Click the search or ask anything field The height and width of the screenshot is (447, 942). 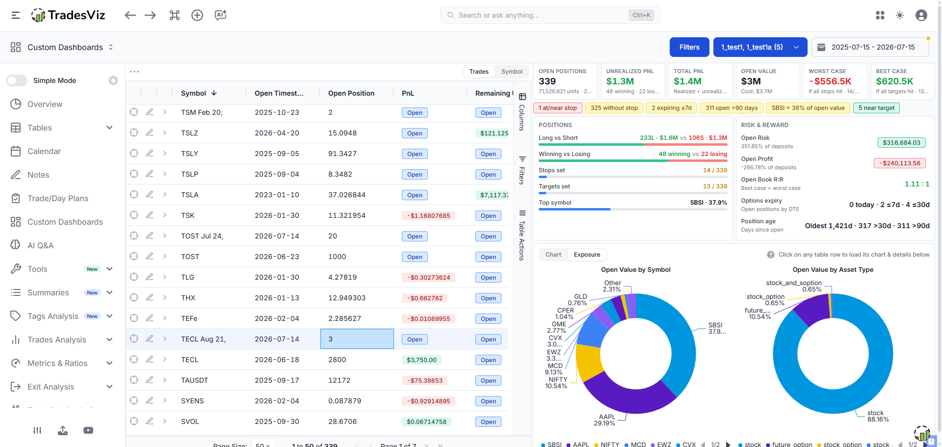coord(550,15)
